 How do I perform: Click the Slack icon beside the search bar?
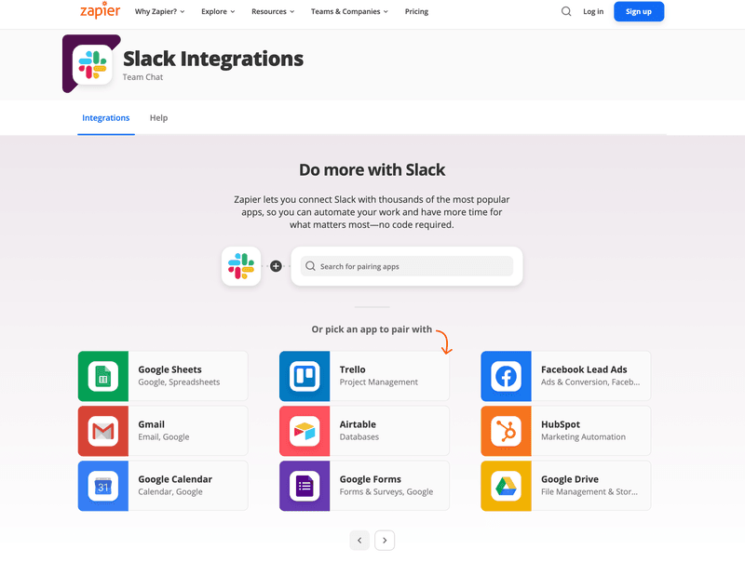[x=241, y=266]
